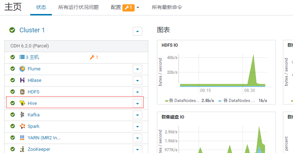293x153 pixels.
Task: Click the HDFS IO chart title
Action: tap(170, 45)
